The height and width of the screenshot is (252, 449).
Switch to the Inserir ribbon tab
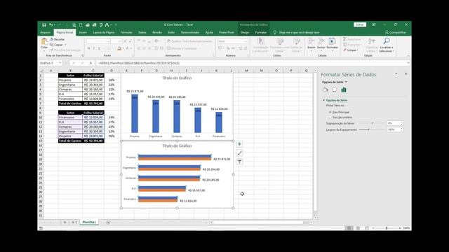tap(83, 32)
